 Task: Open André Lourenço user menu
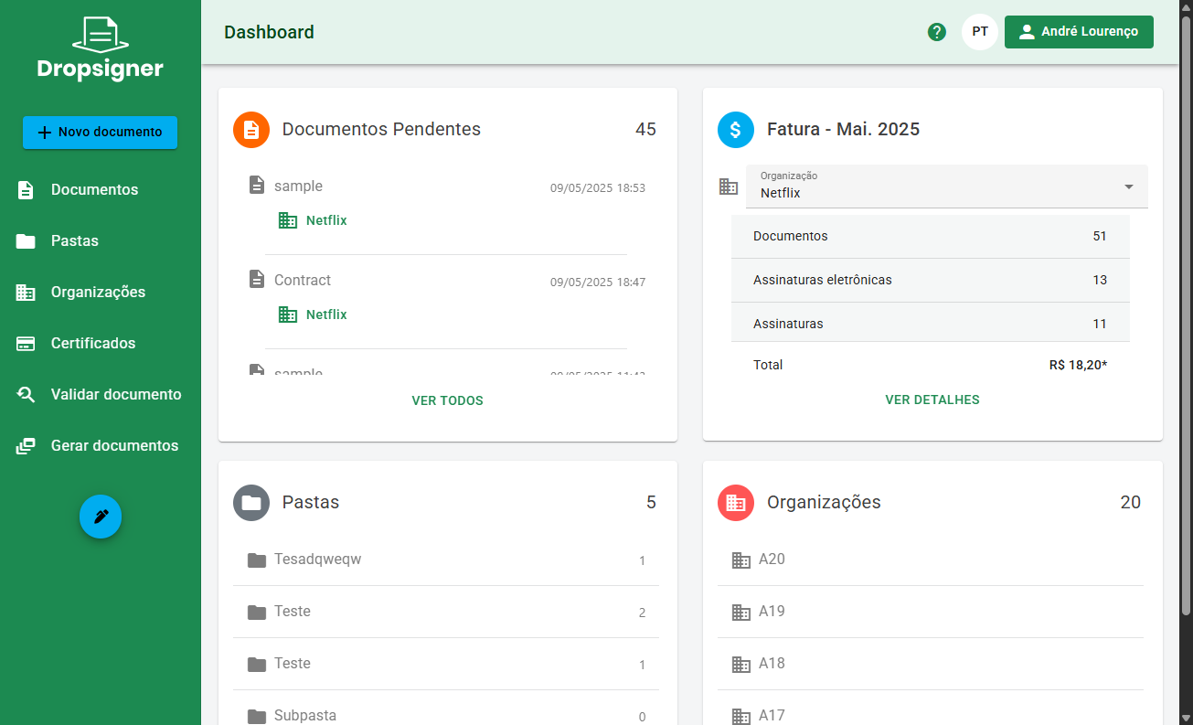[1079, 32]
